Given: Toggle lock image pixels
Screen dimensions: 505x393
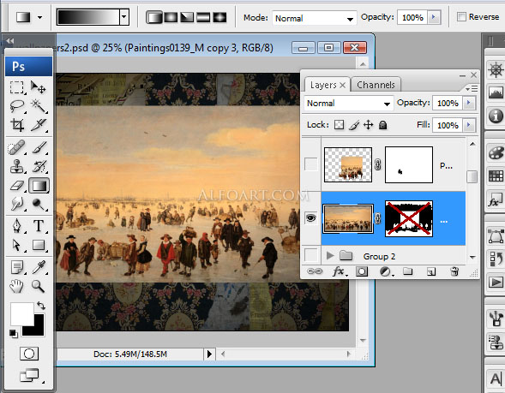Looking at the screenshot, I should click(353, 125).
